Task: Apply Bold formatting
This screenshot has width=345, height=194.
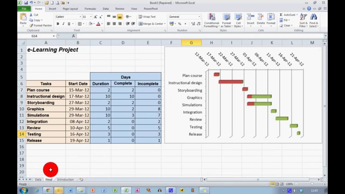Action: point(58,24)
